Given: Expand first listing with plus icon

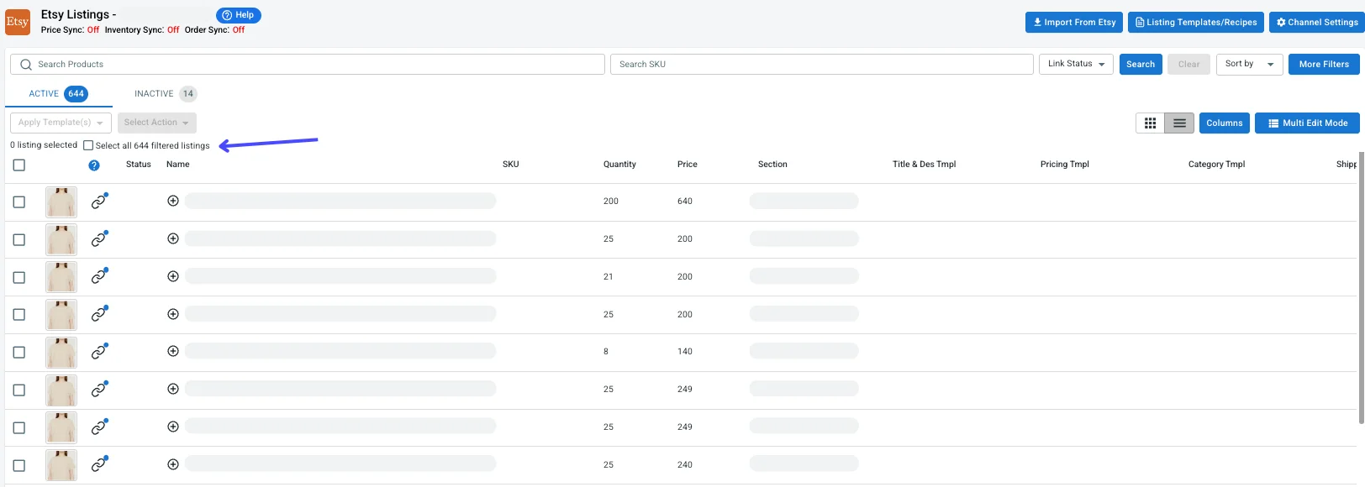Looking at the screenshot, I should click(173, 201).
